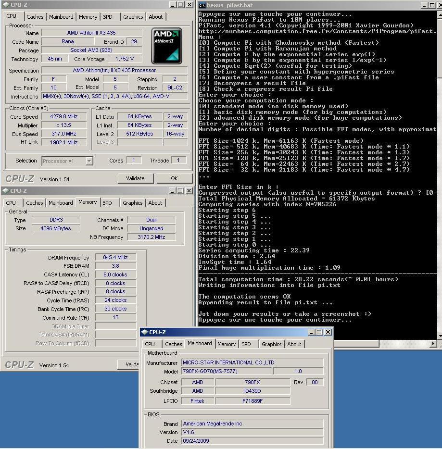This screenshot has height=449, width=442.
Task: Click the Southbridge value ID439D
Action: (253, 391)
